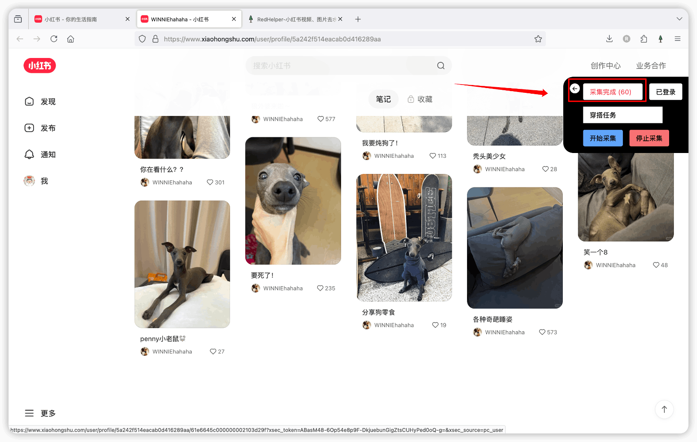Open the 秃头美少女 post title
Viewport: 697px width, 442px height.
coord(489,156)
